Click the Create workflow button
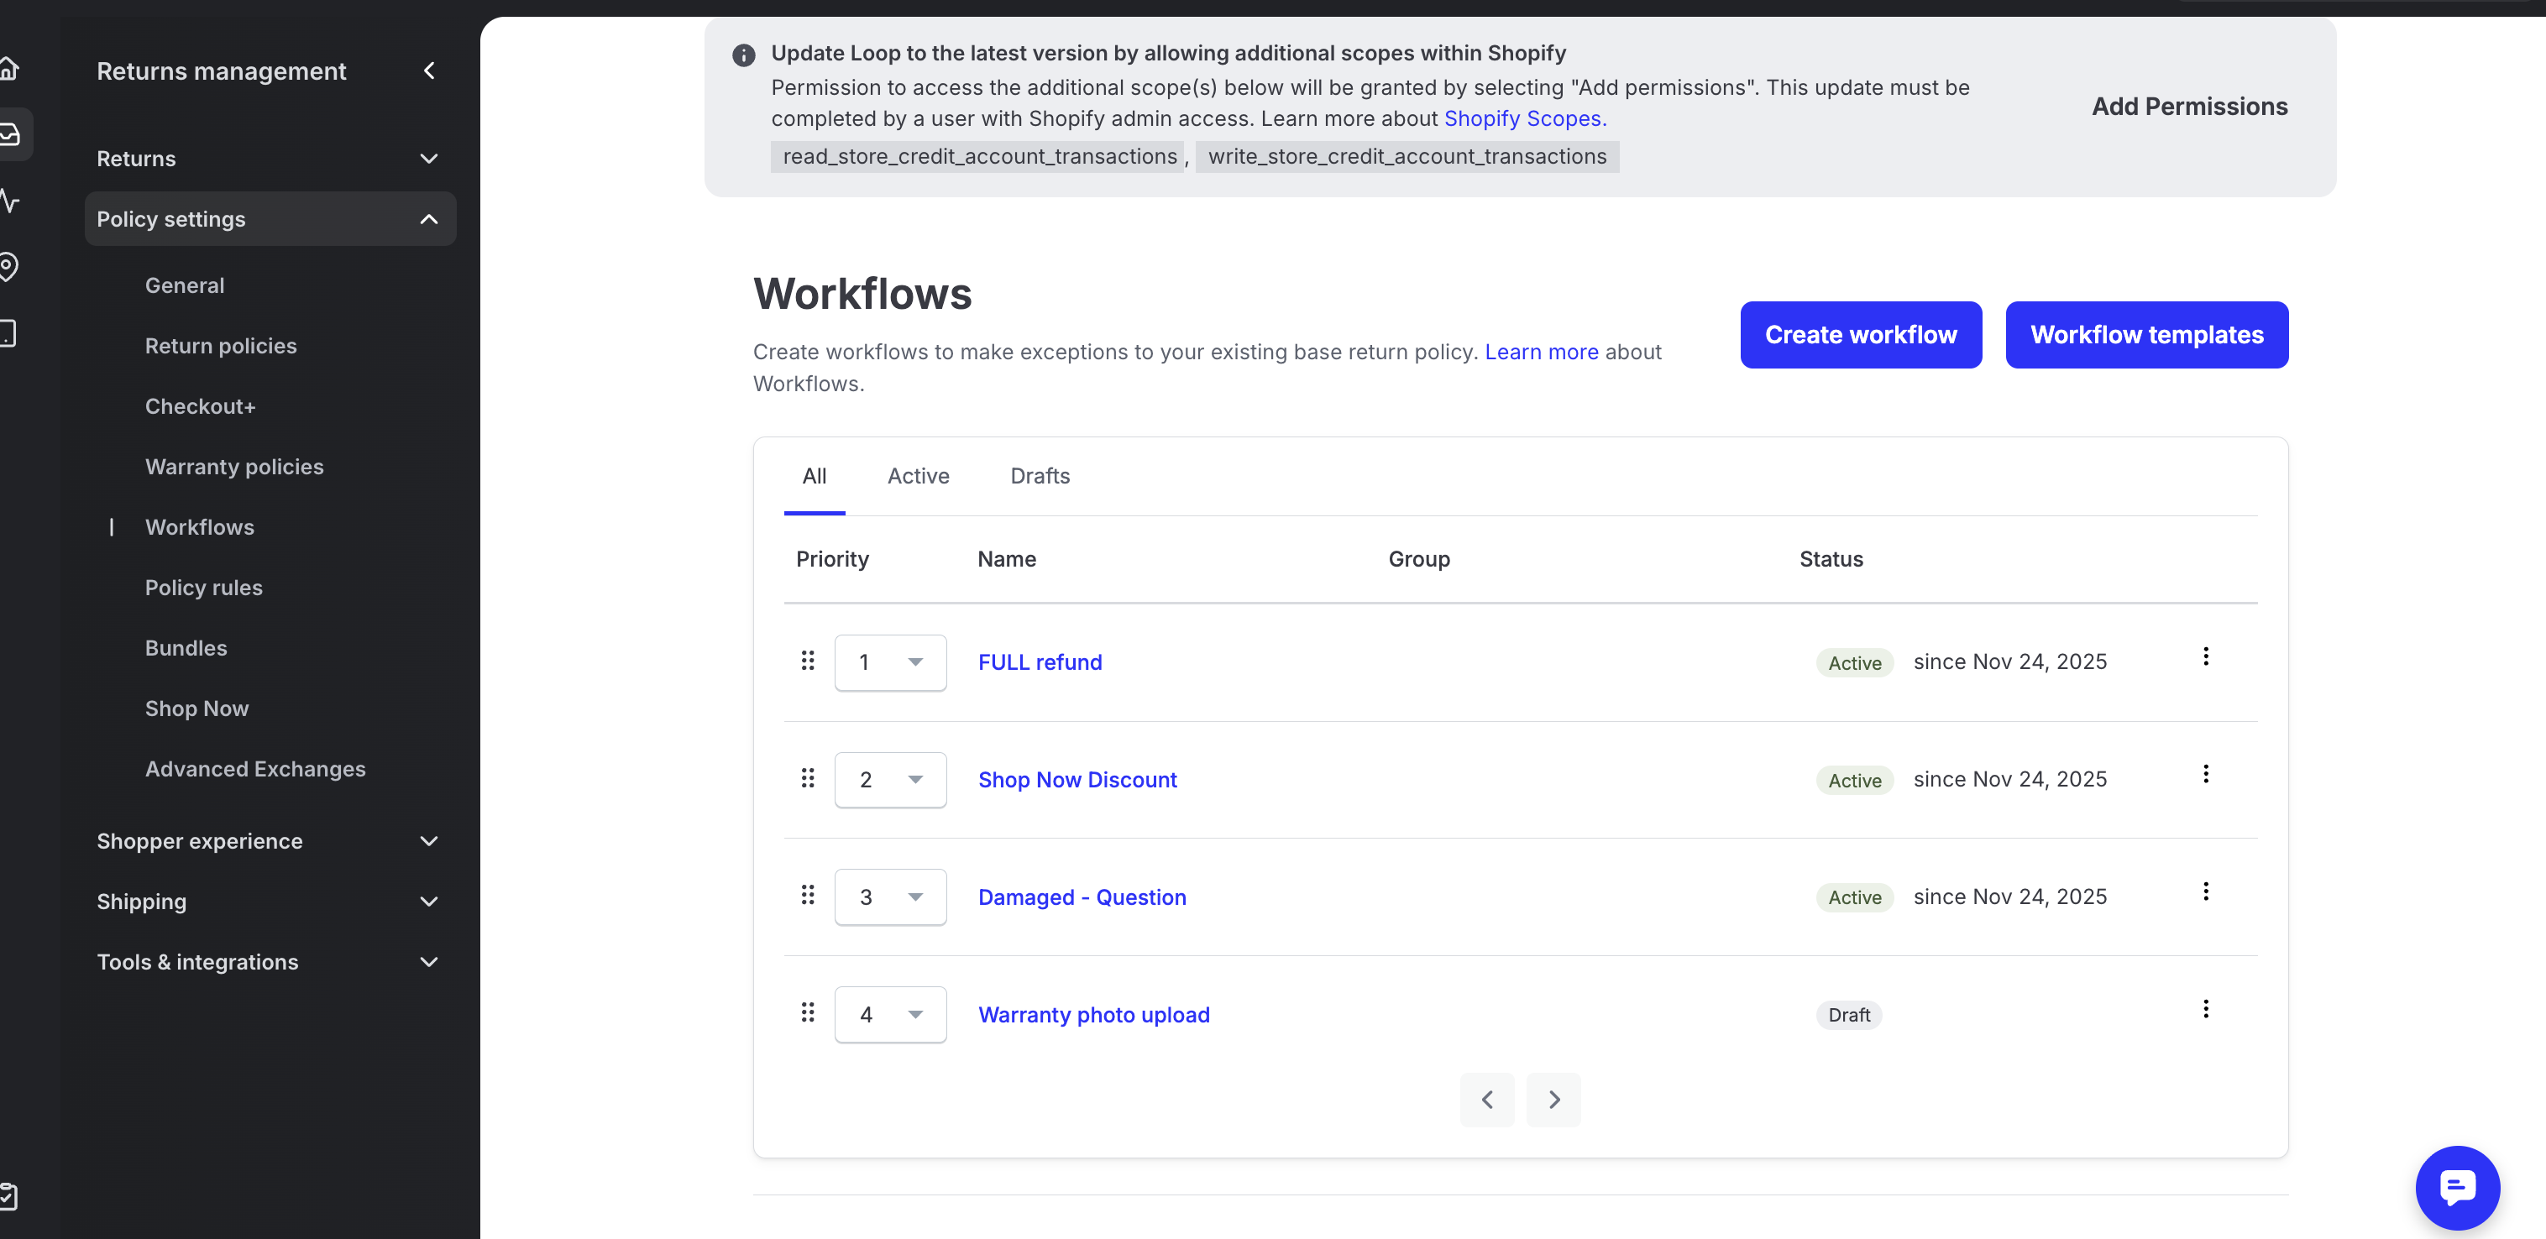The width and height of the screenshot is (2546, 1239). pos(1860,335)
